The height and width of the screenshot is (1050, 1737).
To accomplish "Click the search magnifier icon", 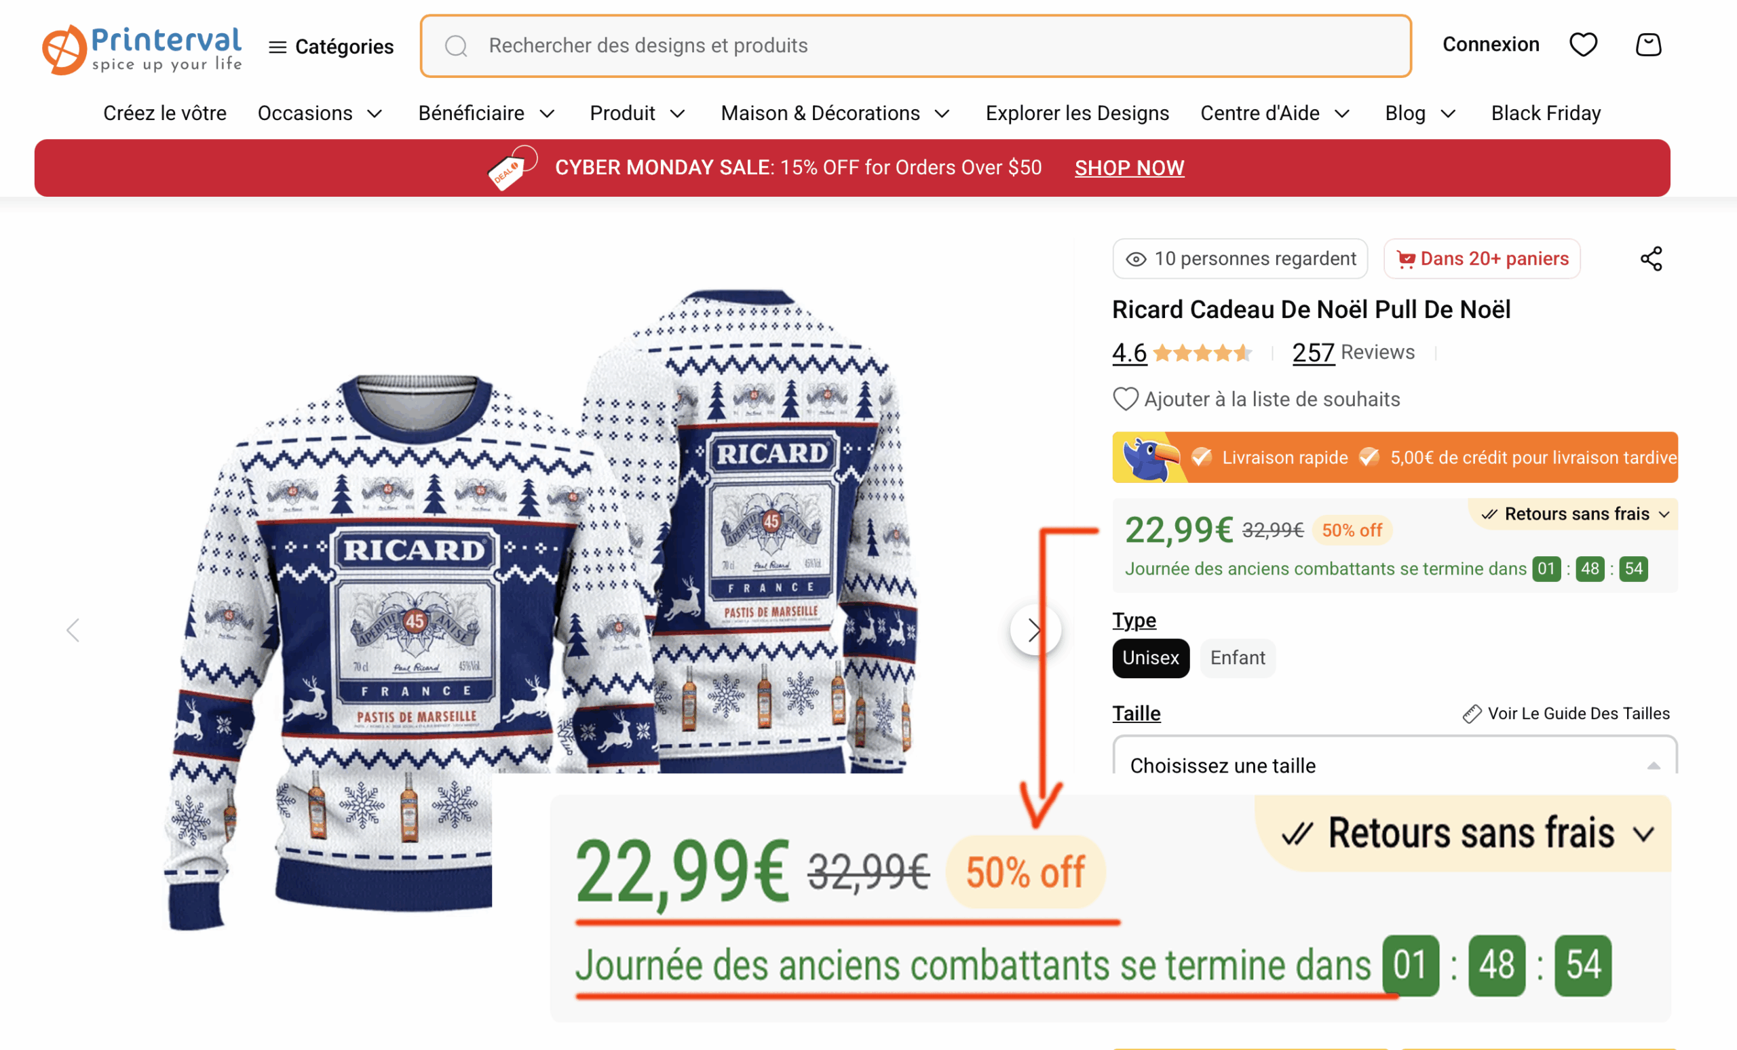I will click(x=456, y=47).
